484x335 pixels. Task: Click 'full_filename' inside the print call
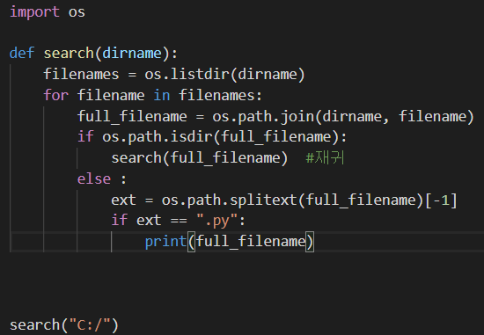click(x=251, y=242)
